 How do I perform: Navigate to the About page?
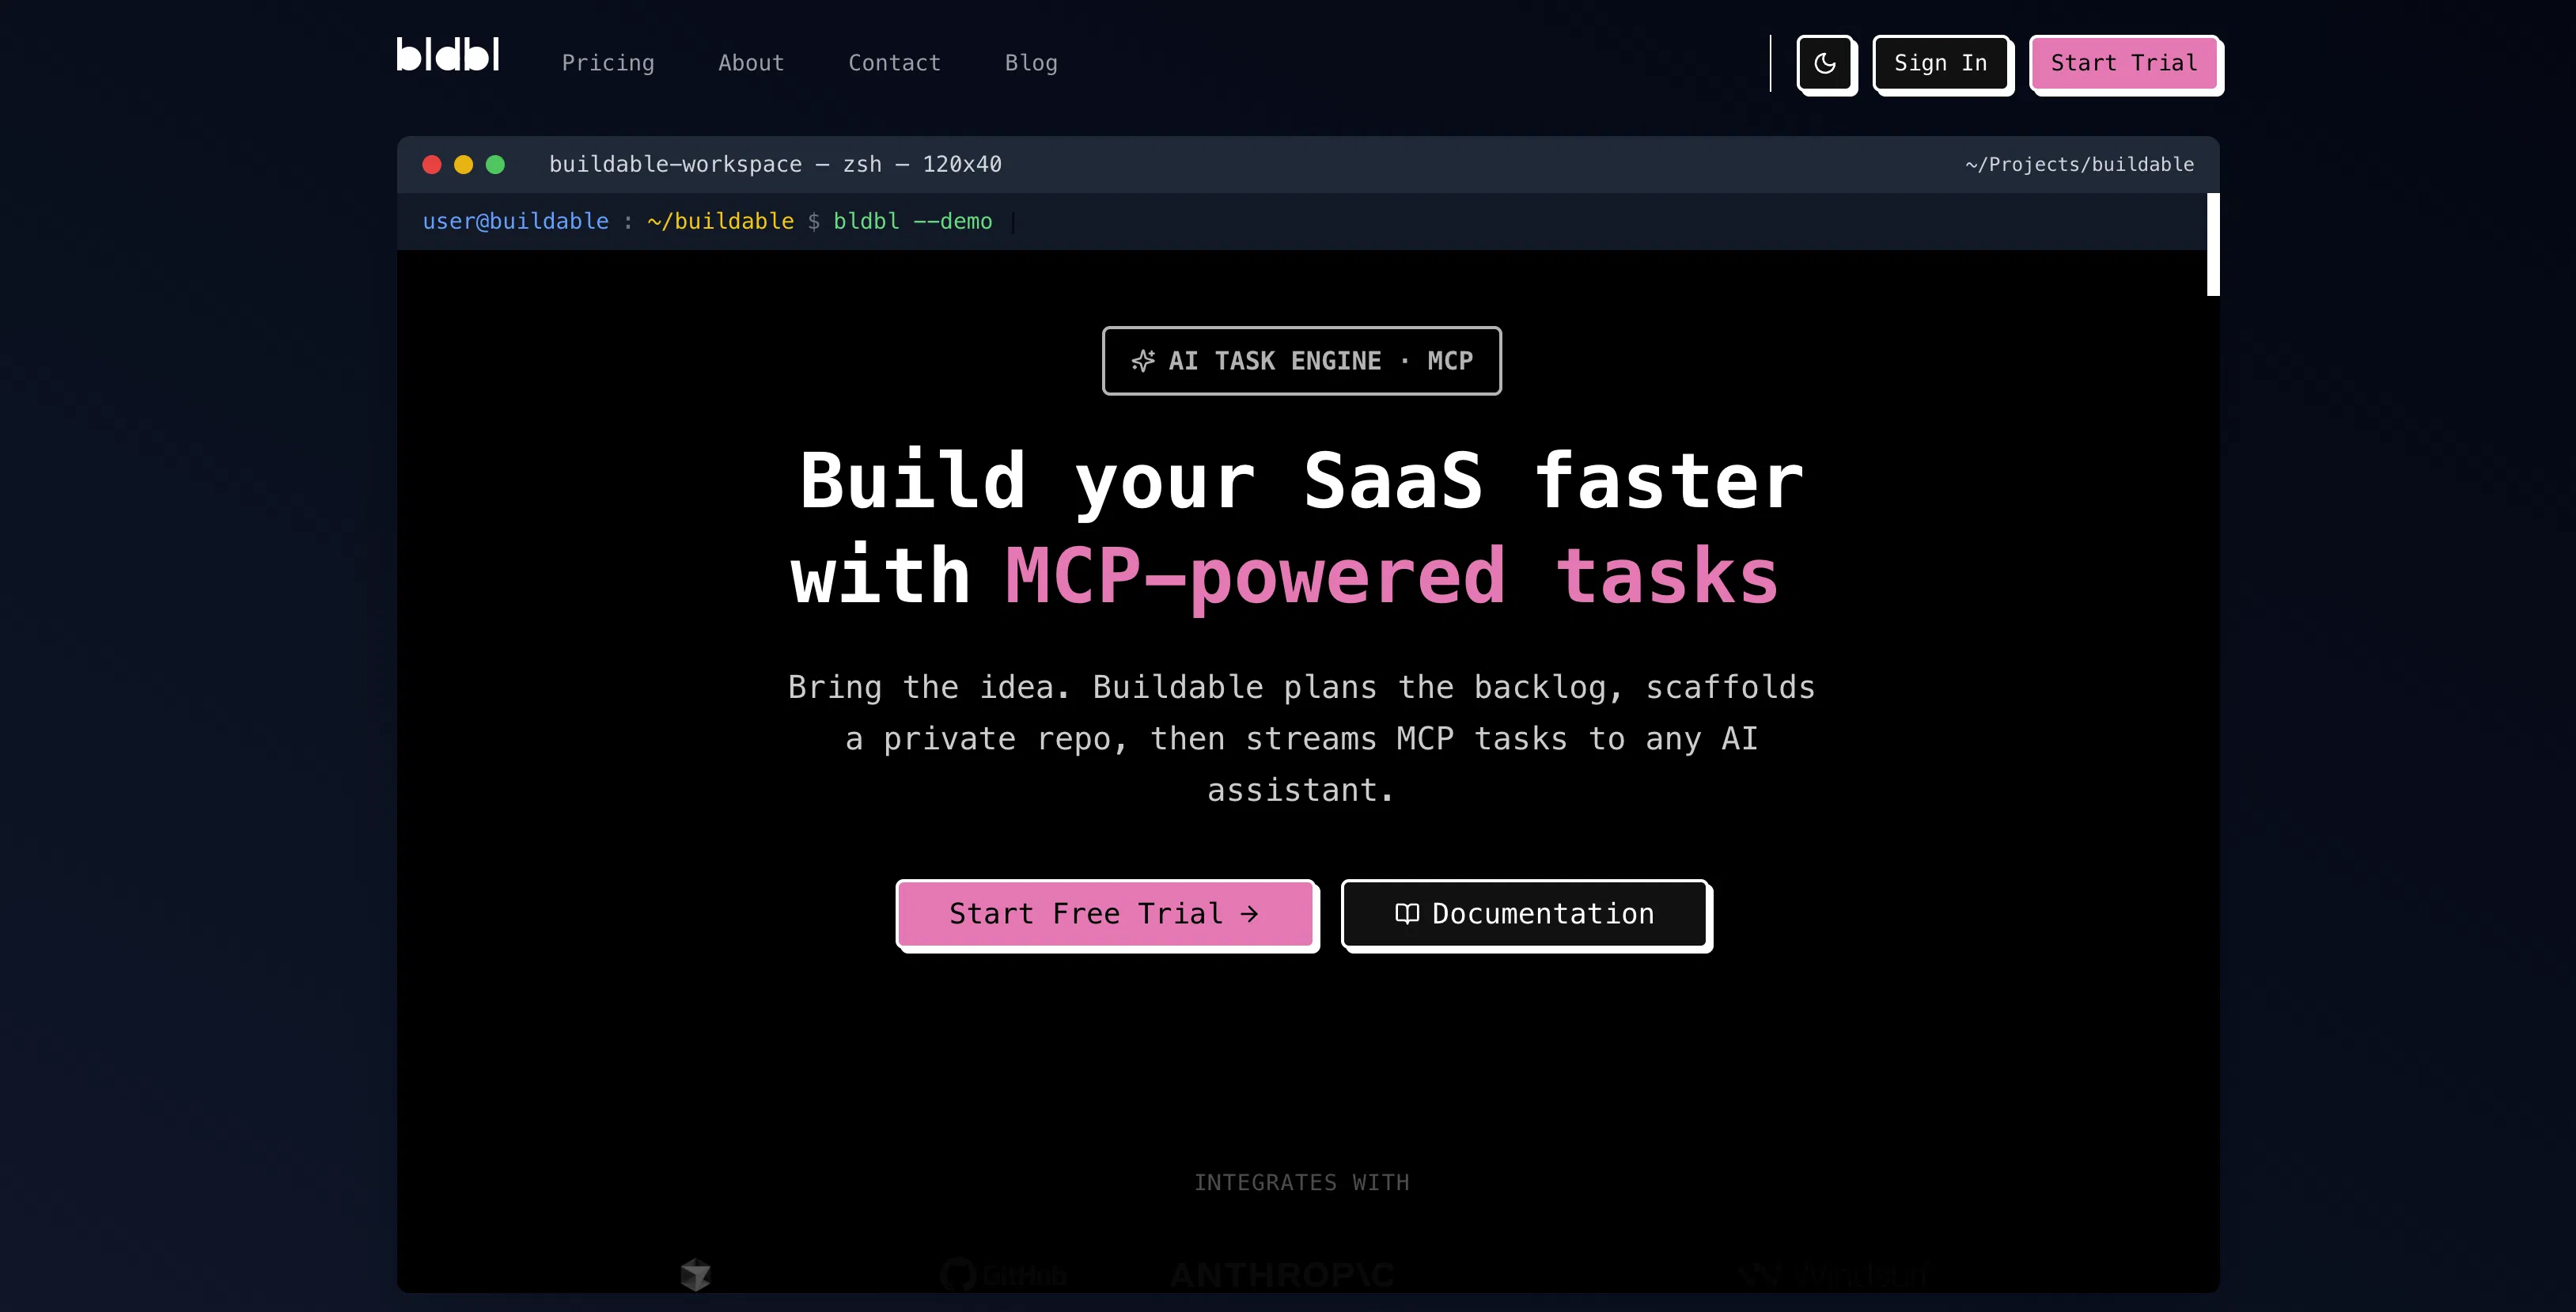[751, 63]
